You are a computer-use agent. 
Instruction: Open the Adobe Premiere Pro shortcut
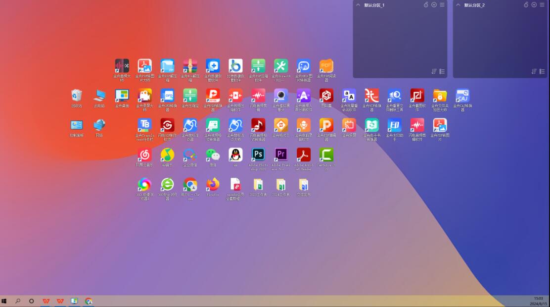point(281,154)
